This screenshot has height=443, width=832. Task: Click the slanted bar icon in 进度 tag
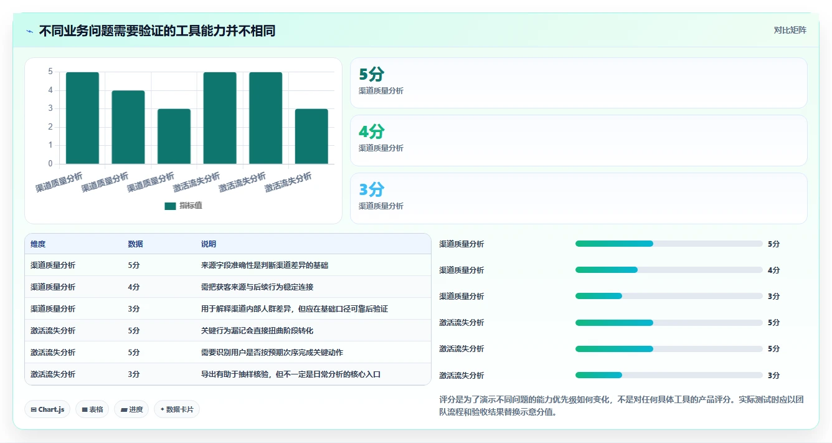(124, 409)
